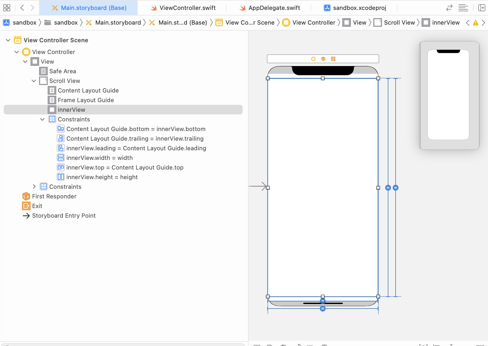Image resolution: width=488 pixels, height=346 pixels.
Task: Select Safe Area in the outline
Action: tap(62, 71)
